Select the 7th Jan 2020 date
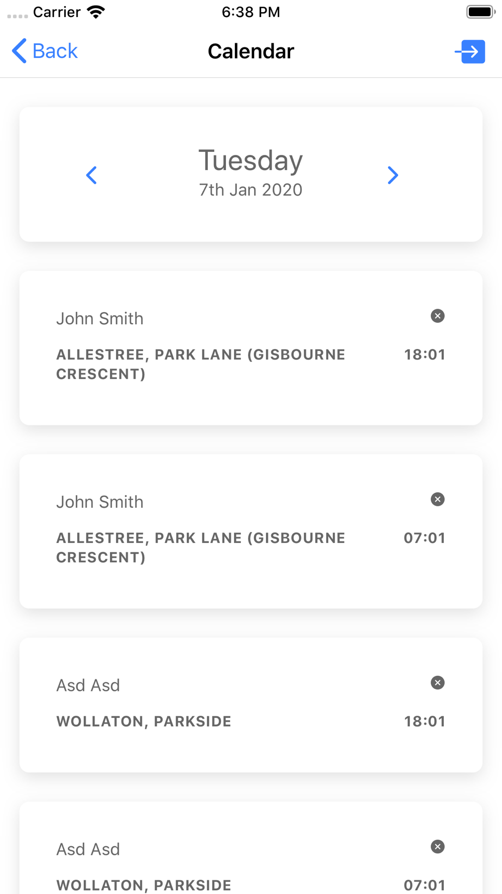The width and height of the screenshot is (502, 894). (x=250, y=190)
